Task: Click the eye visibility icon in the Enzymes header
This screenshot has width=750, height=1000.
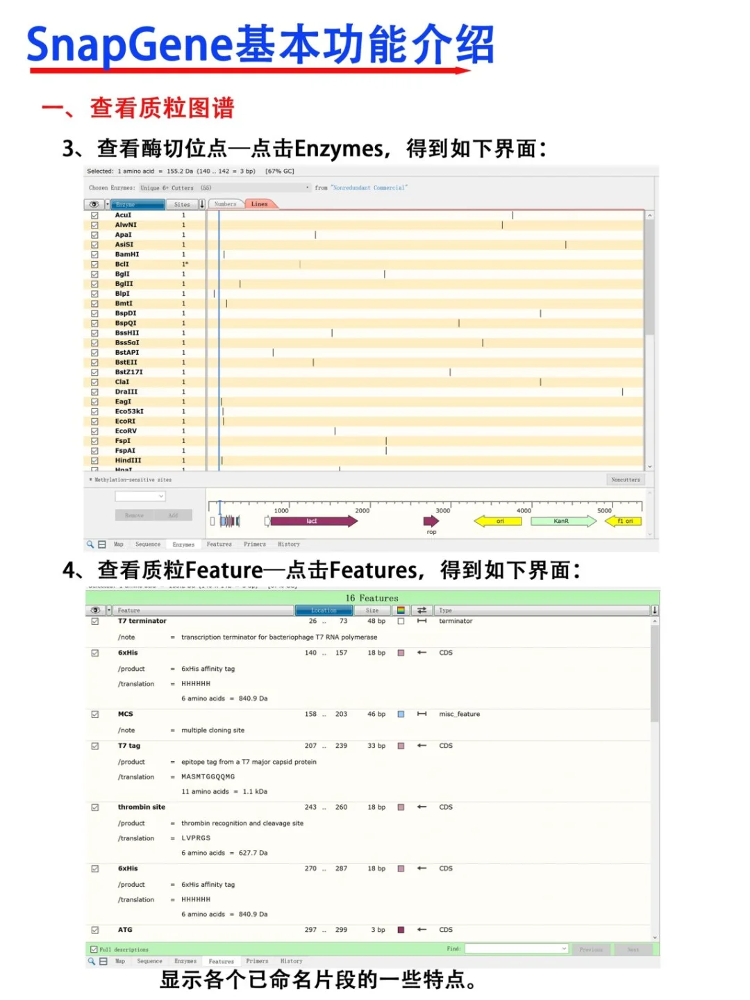Action: click(x=94, y=204)
